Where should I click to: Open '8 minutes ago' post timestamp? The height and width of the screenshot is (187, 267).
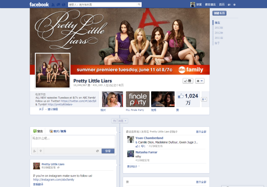(49, 168)
